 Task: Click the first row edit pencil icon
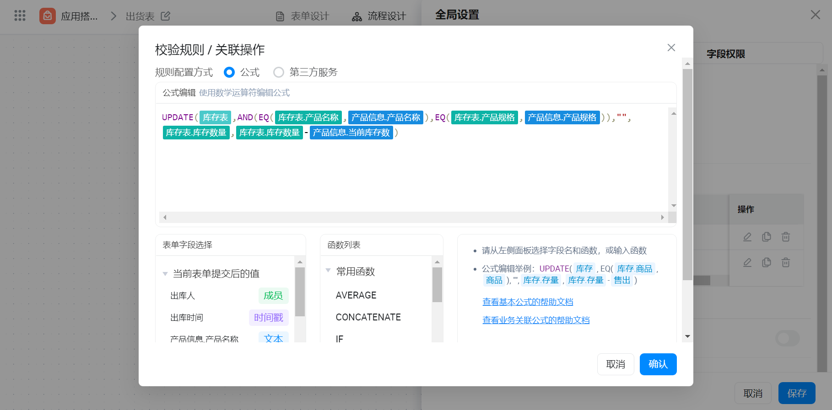pyautogui.click(x=747, y=237)
